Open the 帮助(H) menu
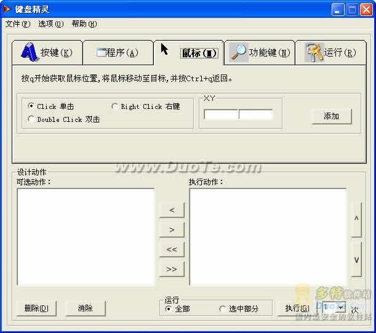376x333 pixels. pos(84,24)
